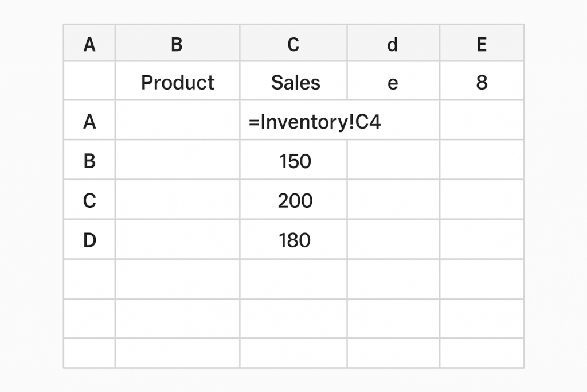Select empty cell right of value 200
Image resolution: width=587 pixels, height=392 pixels.
393,200
